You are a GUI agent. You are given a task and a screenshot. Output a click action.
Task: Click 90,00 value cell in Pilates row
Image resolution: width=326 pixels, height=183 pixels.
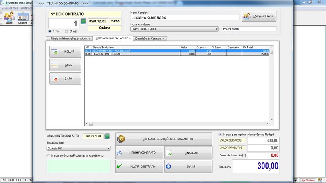[188, 54]
